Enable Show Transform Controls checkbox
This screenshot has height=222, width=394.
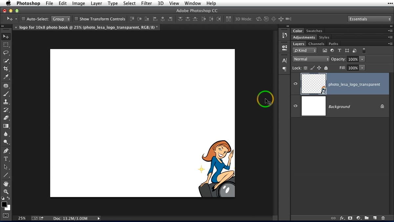pos(76,19)
